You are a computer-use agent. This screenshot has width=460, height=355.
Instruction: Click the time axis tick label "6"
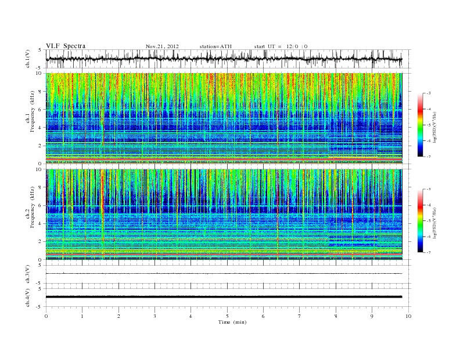pos(263,316)
